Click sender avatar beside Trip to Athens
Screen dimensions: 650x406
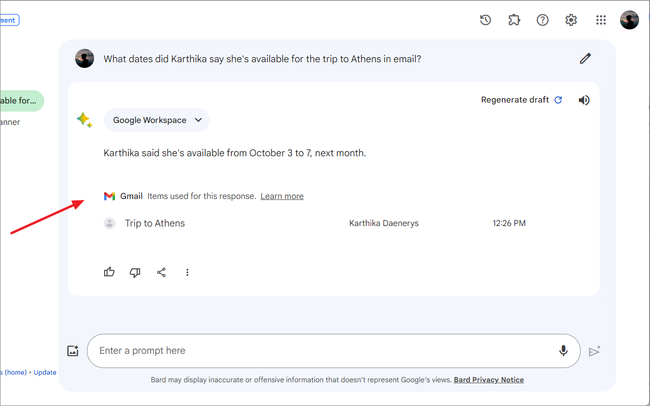(x=110, y=223)
